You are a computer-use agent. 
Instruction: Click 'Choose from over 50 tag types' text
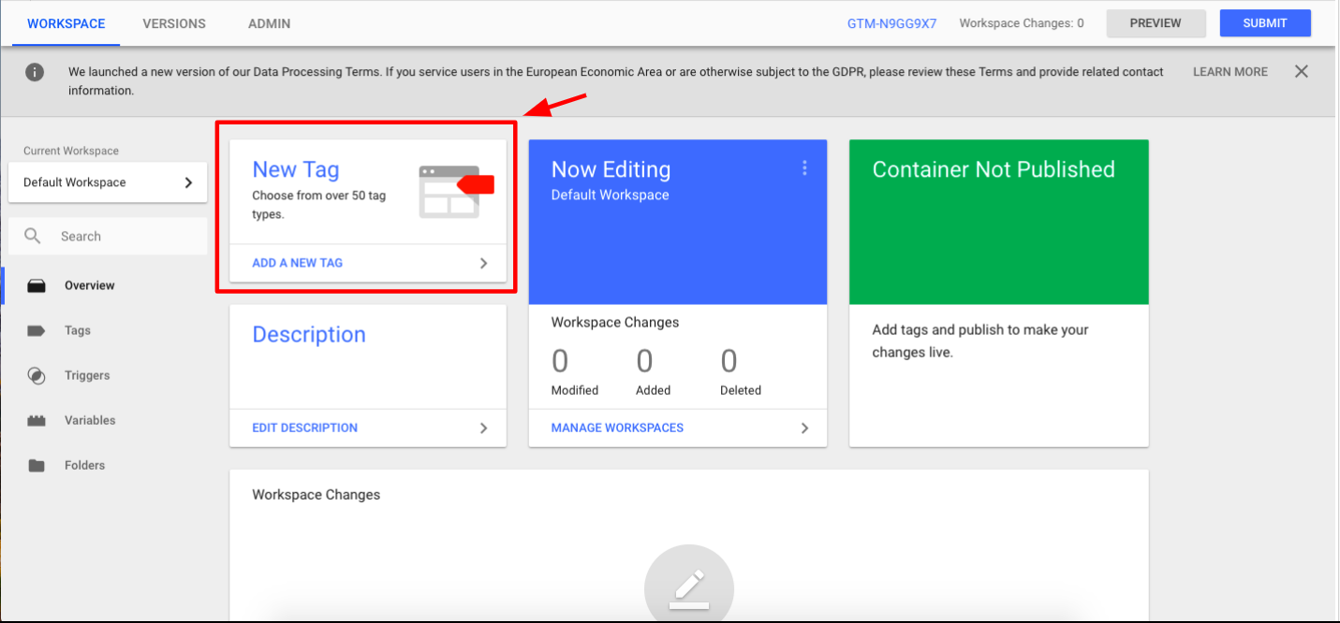318,206
